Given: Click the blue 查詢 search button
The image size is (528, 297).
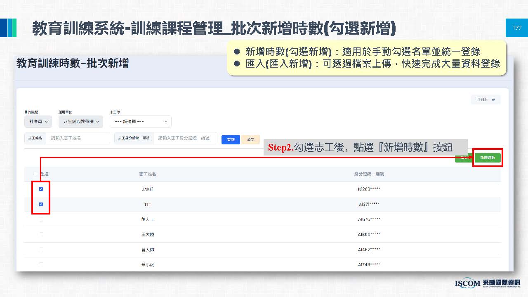Looking at the screenshot, I should coord(231,139).
